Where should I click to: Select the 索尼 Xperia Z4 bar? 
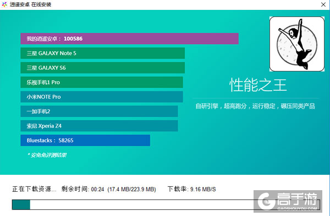(99, 126)
